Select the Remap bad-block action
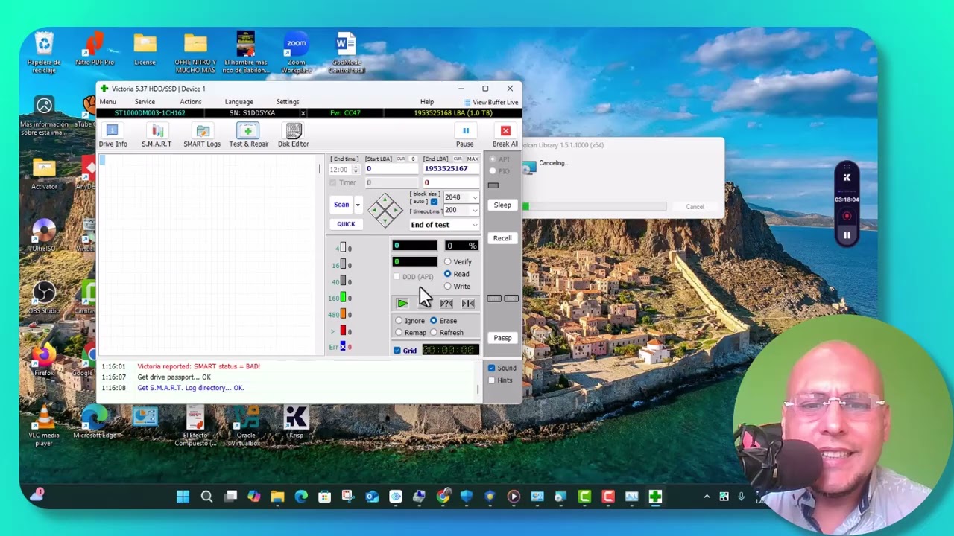 point(411,333)
